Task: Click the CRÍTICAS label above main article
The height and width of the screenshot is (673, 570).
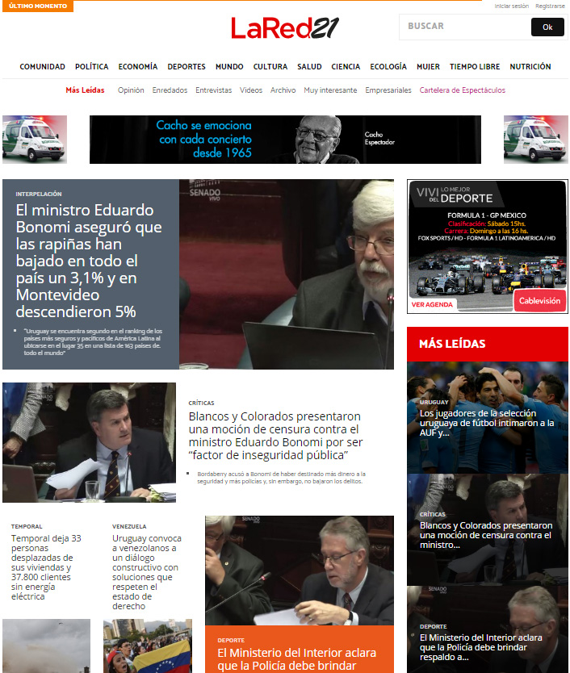Action: (x=201, y=403)
